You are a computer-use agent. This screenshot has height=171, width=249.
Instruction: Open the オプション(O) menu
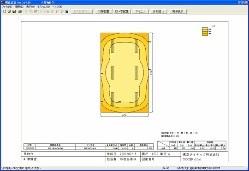point(43,6)
